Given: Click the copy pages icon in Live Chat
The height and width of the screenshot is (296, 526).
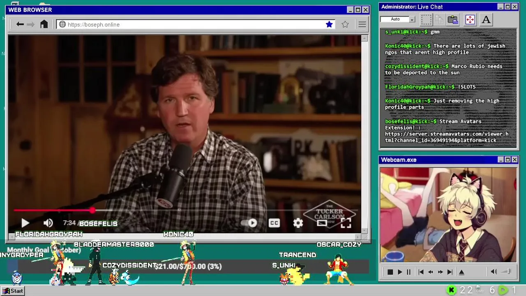Looking at the screenshot, I should [x=439, y=19].
